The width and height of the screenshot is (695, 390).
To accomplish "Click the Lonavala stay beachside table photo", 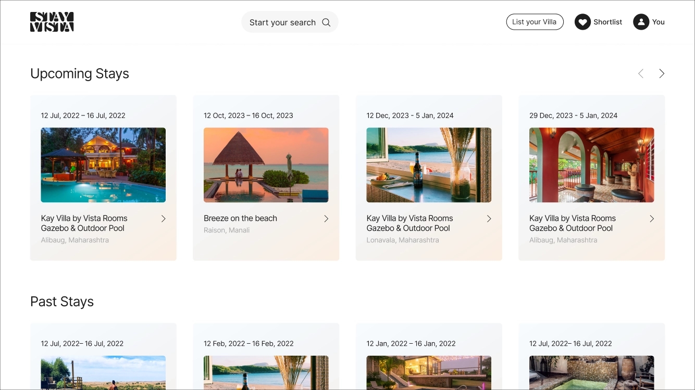I will pos(428,165).
